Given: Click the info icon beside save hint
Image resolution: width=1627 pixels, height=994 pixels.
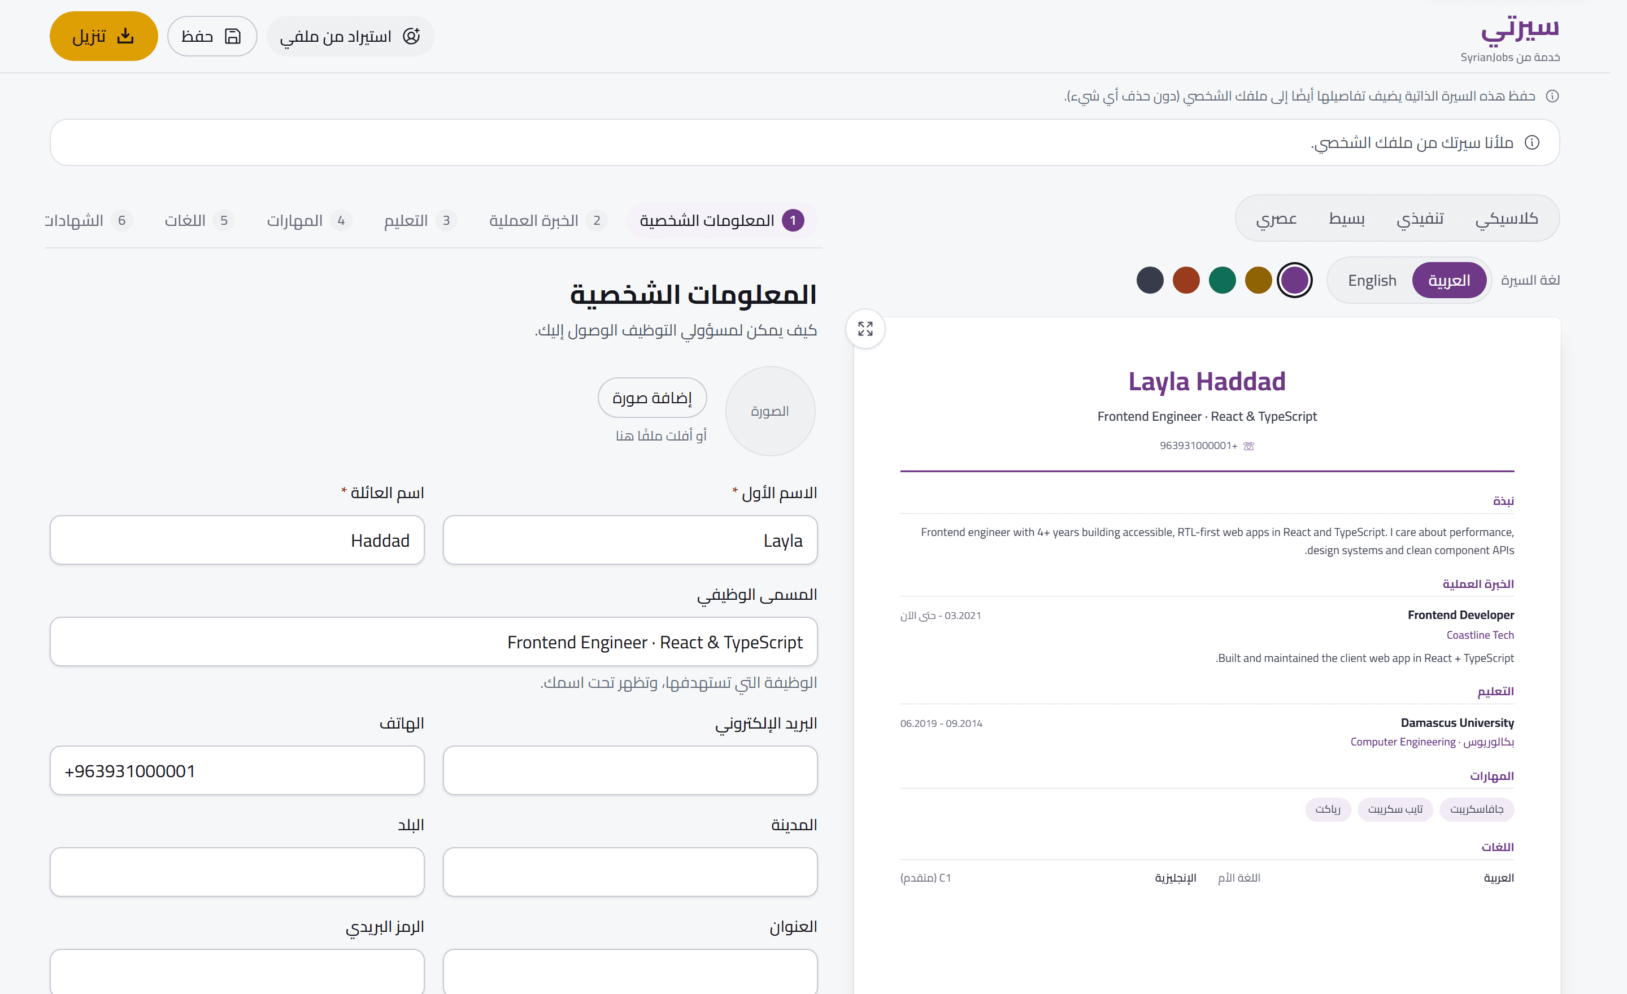Looking at the screenshot, I should (x=1552, y=97).
